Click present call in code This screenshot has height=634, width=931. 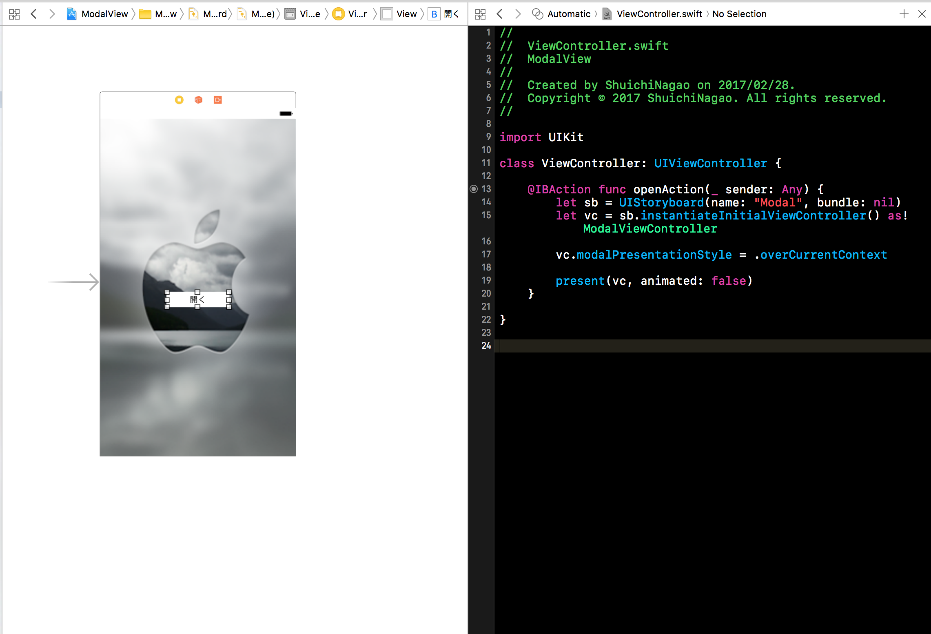pos(580,281)
